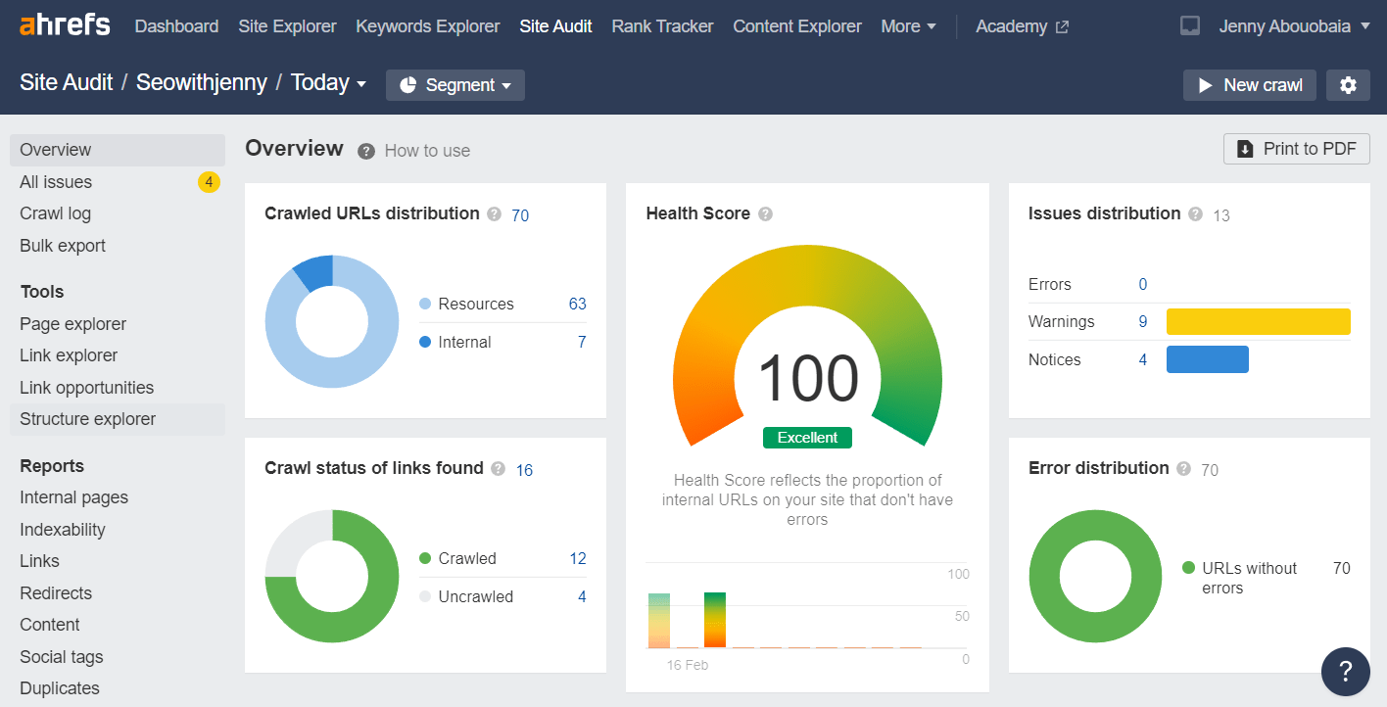This screenshot has height=707, width=1387.
Task: Open Structure explorer in the sidebar
Action: 87,419
